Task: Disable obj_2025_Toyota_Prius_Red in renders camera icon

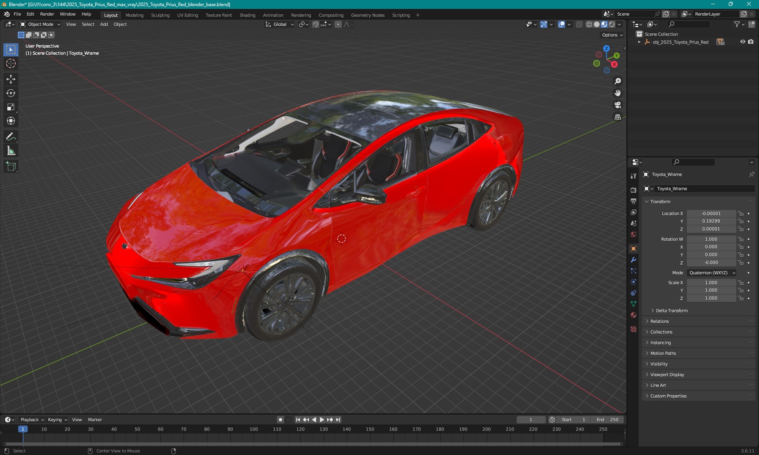Action: tap(751, 42)
